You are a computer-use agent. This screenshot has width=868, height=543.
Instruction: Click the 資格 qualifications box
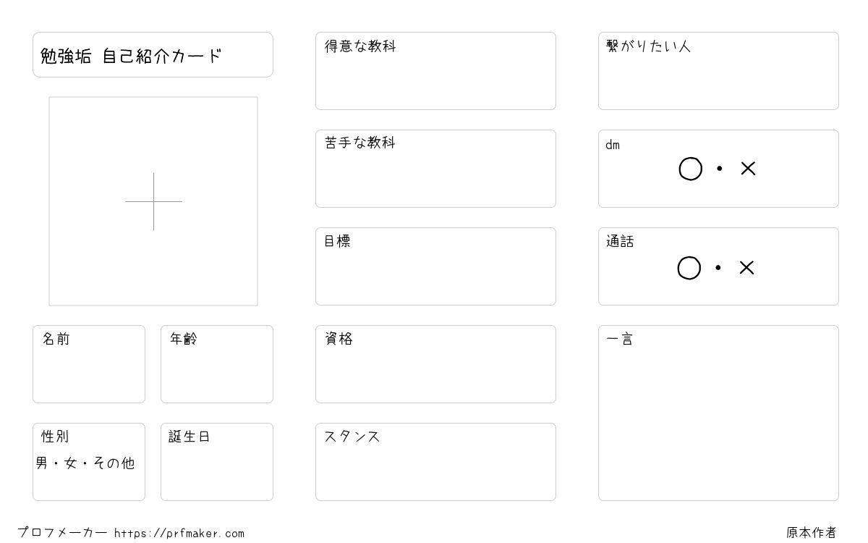(435, 364)
